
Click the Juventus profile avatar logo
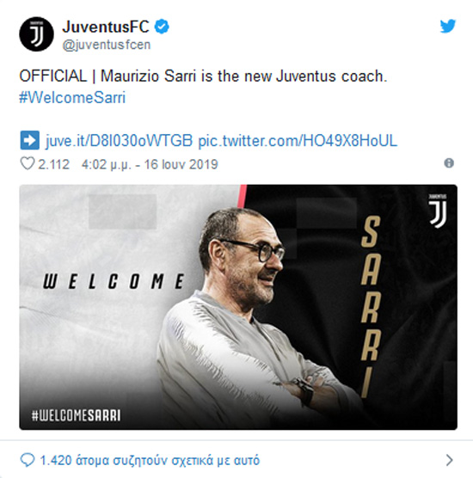(36, 34)
